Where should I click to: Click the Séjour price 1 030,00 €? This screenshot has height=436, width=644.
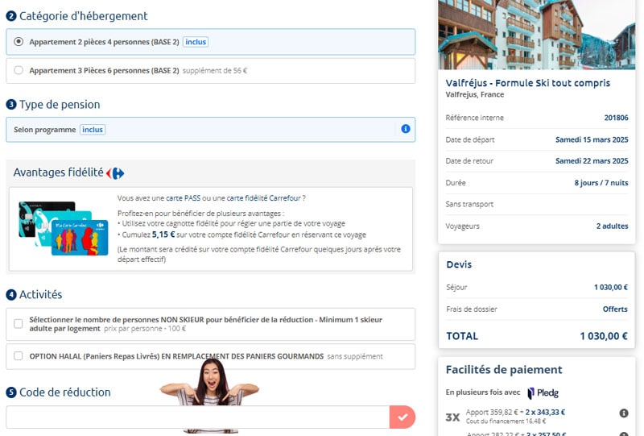coord(611,287)
